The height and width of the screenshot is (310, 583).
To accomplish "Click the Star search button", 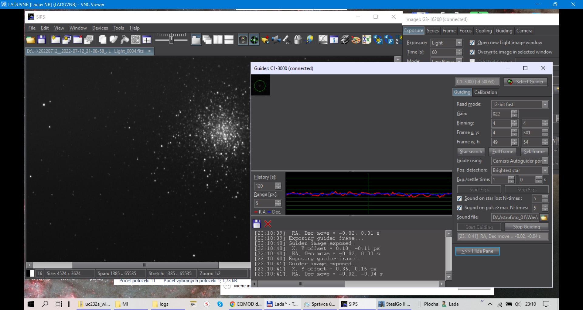I will pos(471,152).
